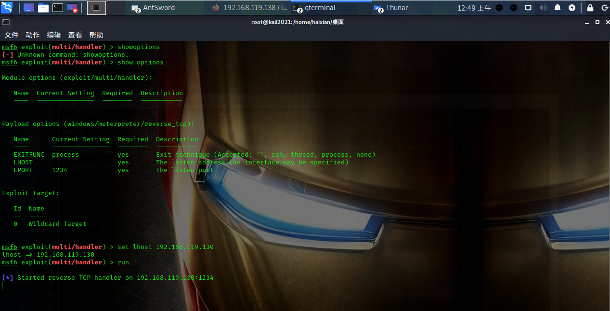
Task: Click the EXITFUNC option name
Action: pyautogui.click(x=29, y=155)
